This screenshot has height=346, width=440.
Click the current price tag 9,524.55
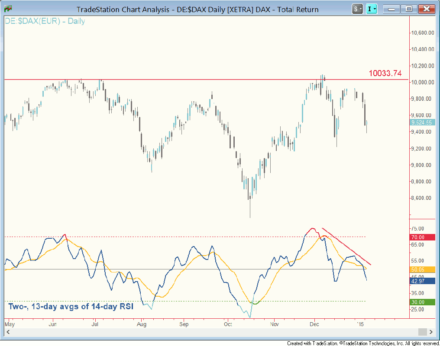[421, 122]
